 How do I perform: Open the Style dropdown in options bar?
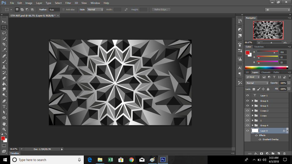[x=95, y=10]
